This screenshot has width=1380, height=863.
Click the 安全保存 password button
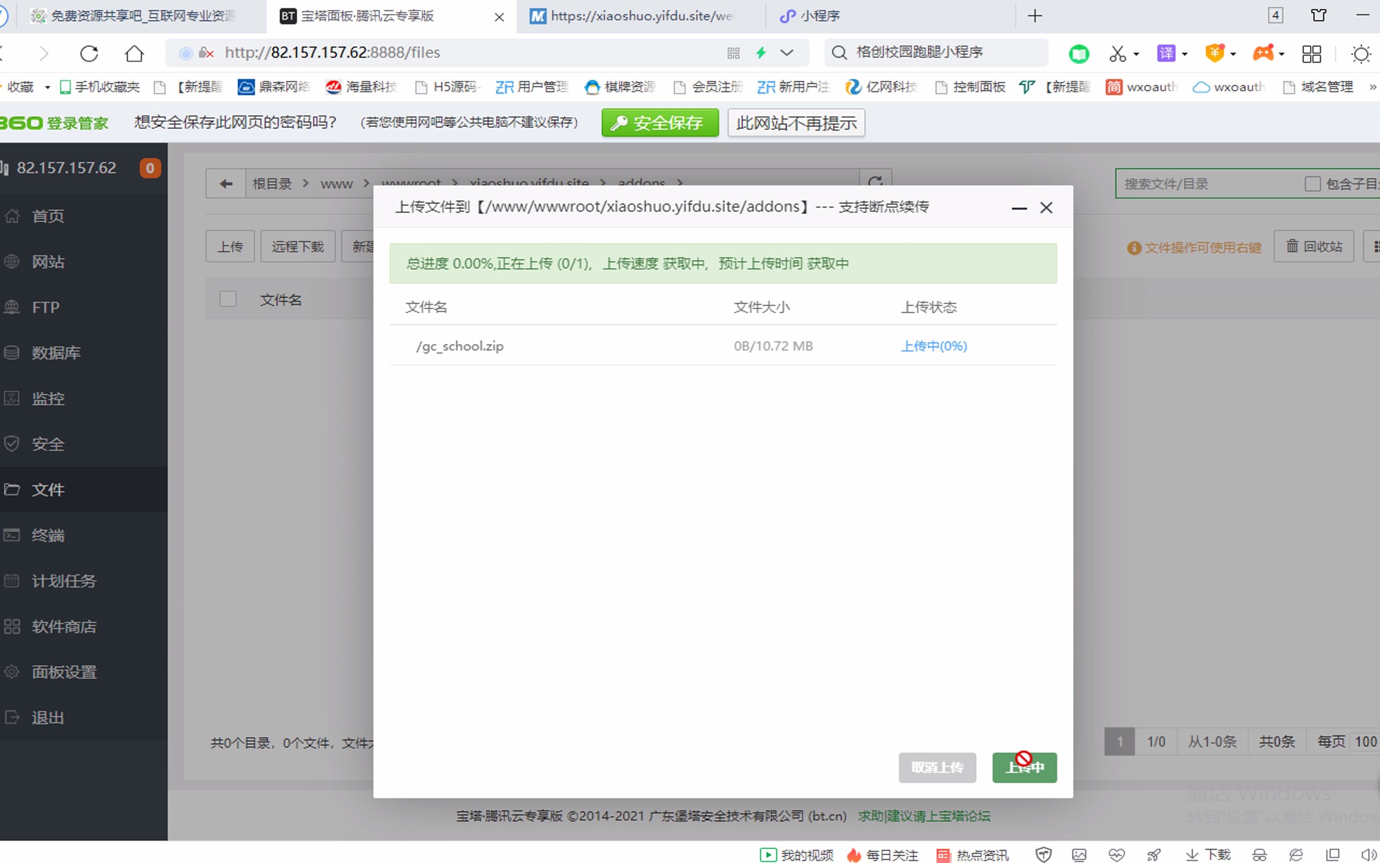[x=660, y=123]
